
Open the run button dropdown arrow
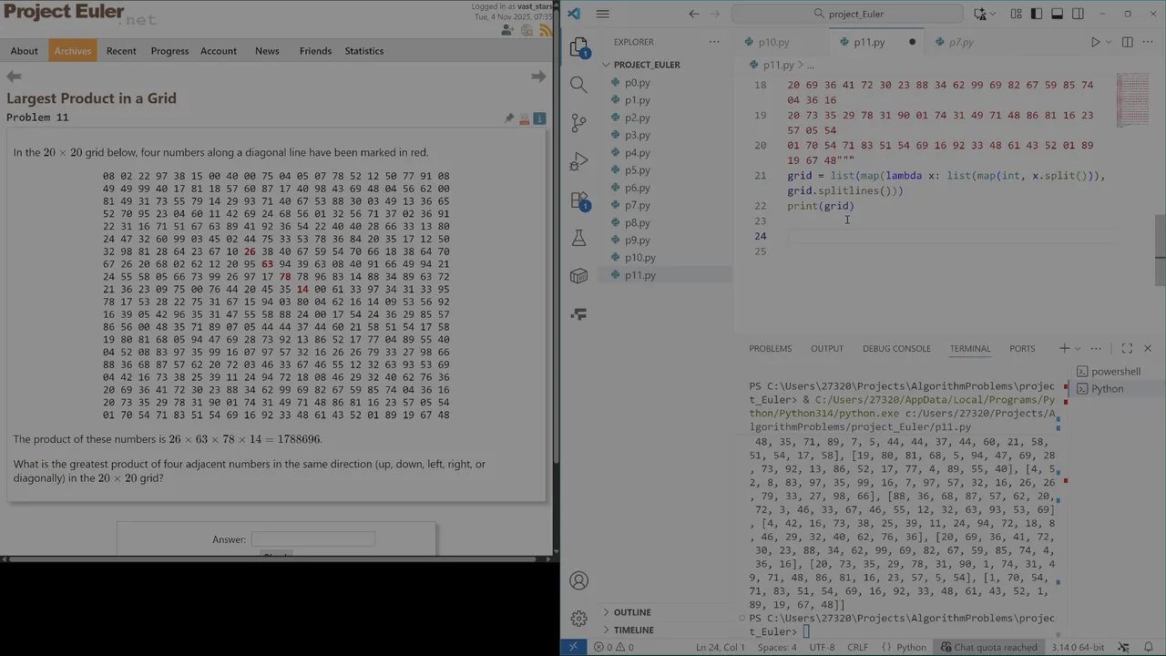[1109, 42]
